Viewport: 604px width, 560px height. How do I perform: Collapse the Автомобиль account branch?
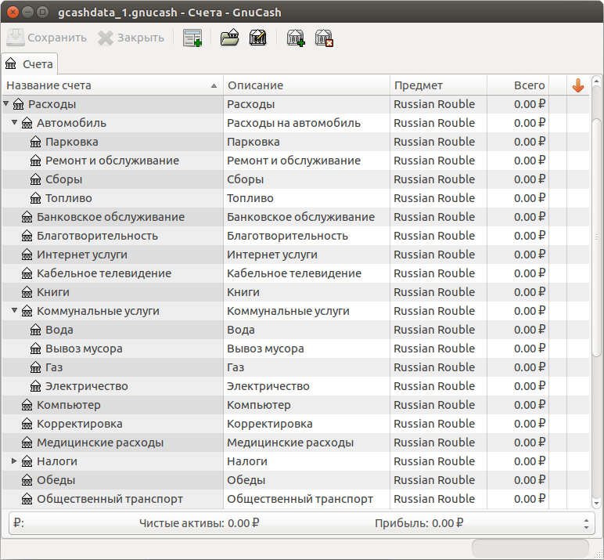pyautogui.click(x=14, y=123)
